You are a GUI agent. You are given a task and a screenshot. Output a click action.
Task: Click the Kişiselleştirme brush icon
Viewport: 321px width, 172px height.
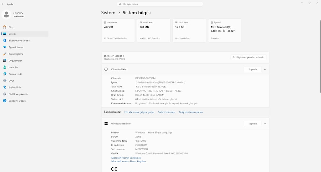tap(5, 54)
